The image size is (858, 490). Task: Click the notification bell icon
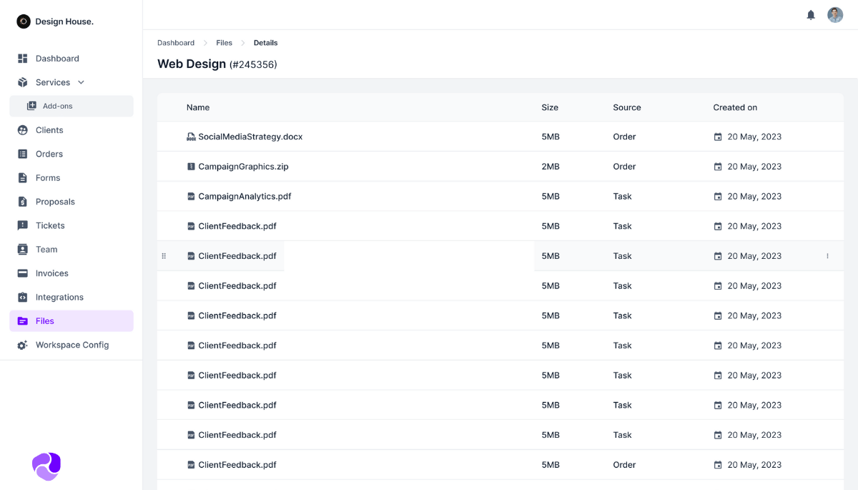[811, 15]
